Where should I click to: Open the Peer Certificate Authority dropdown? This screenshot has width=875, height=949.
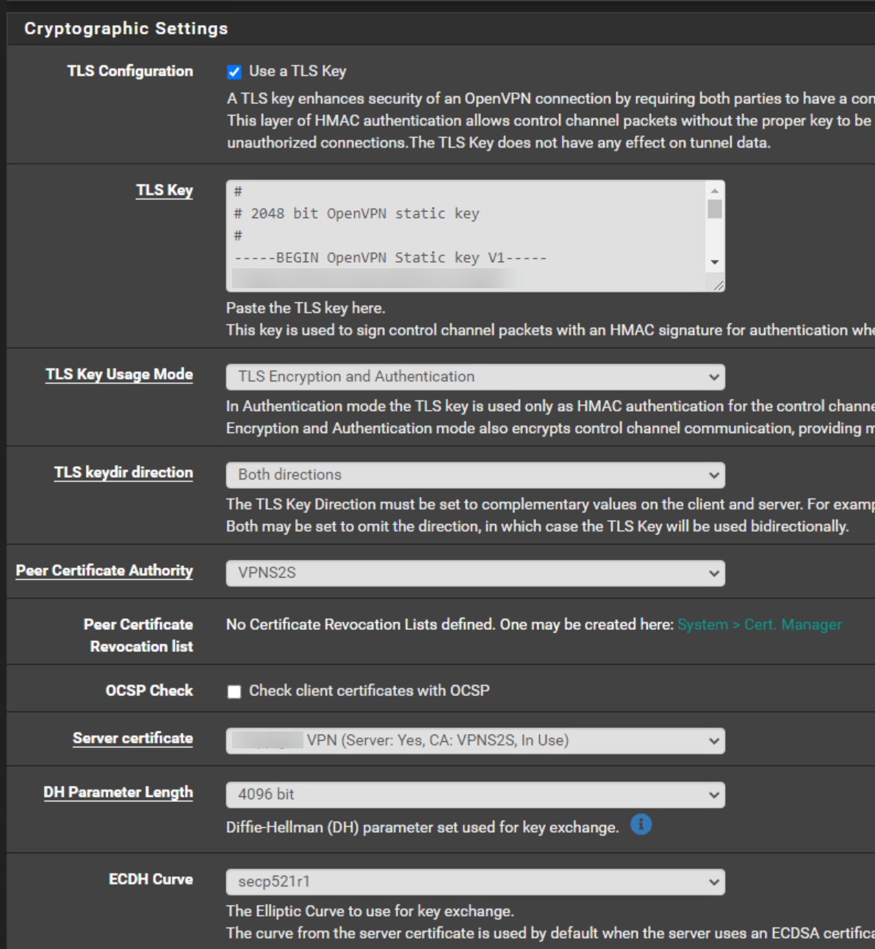[475, 573]
